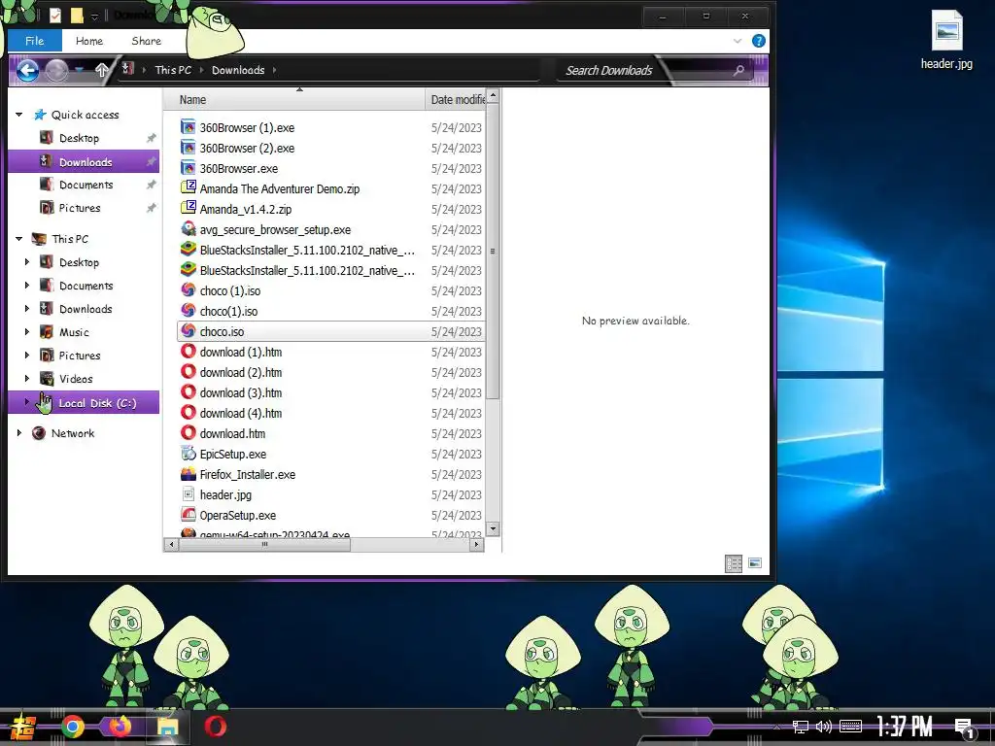Expand Videos folder node
Viewport: 995px width, 746px height.
[x=27, y=379]
